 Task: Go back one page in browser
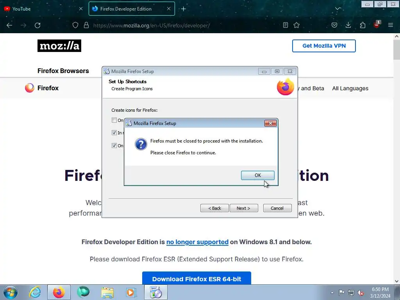pos(9,25)
